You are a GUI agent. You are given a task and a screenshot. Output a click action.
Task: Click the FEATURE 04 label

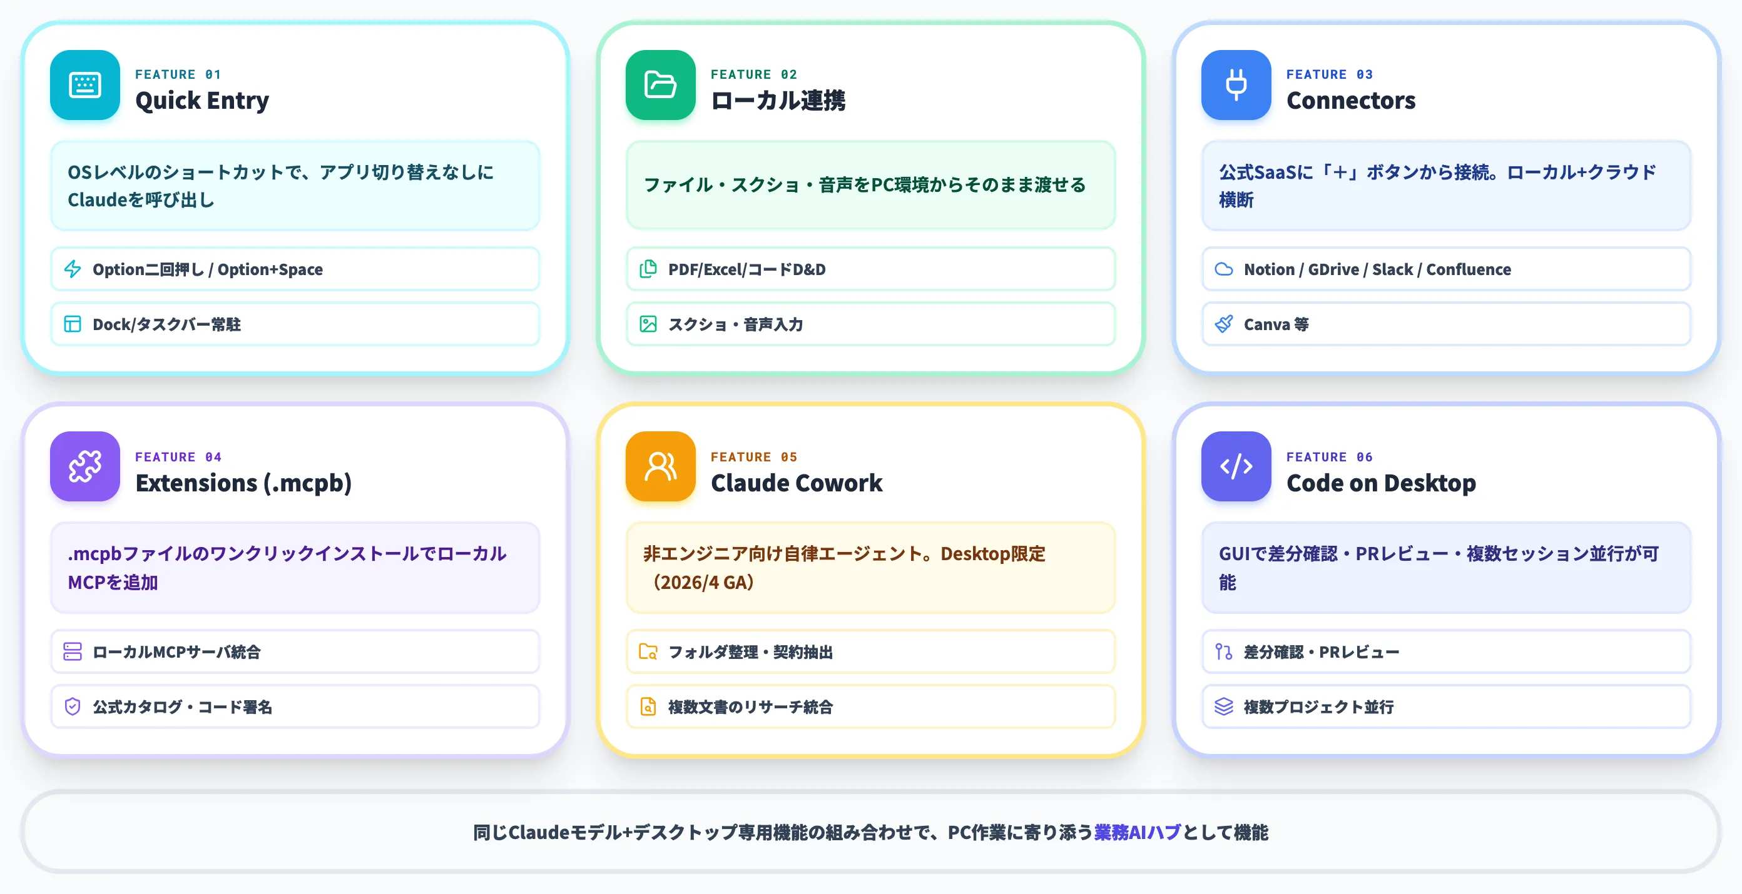178,457
